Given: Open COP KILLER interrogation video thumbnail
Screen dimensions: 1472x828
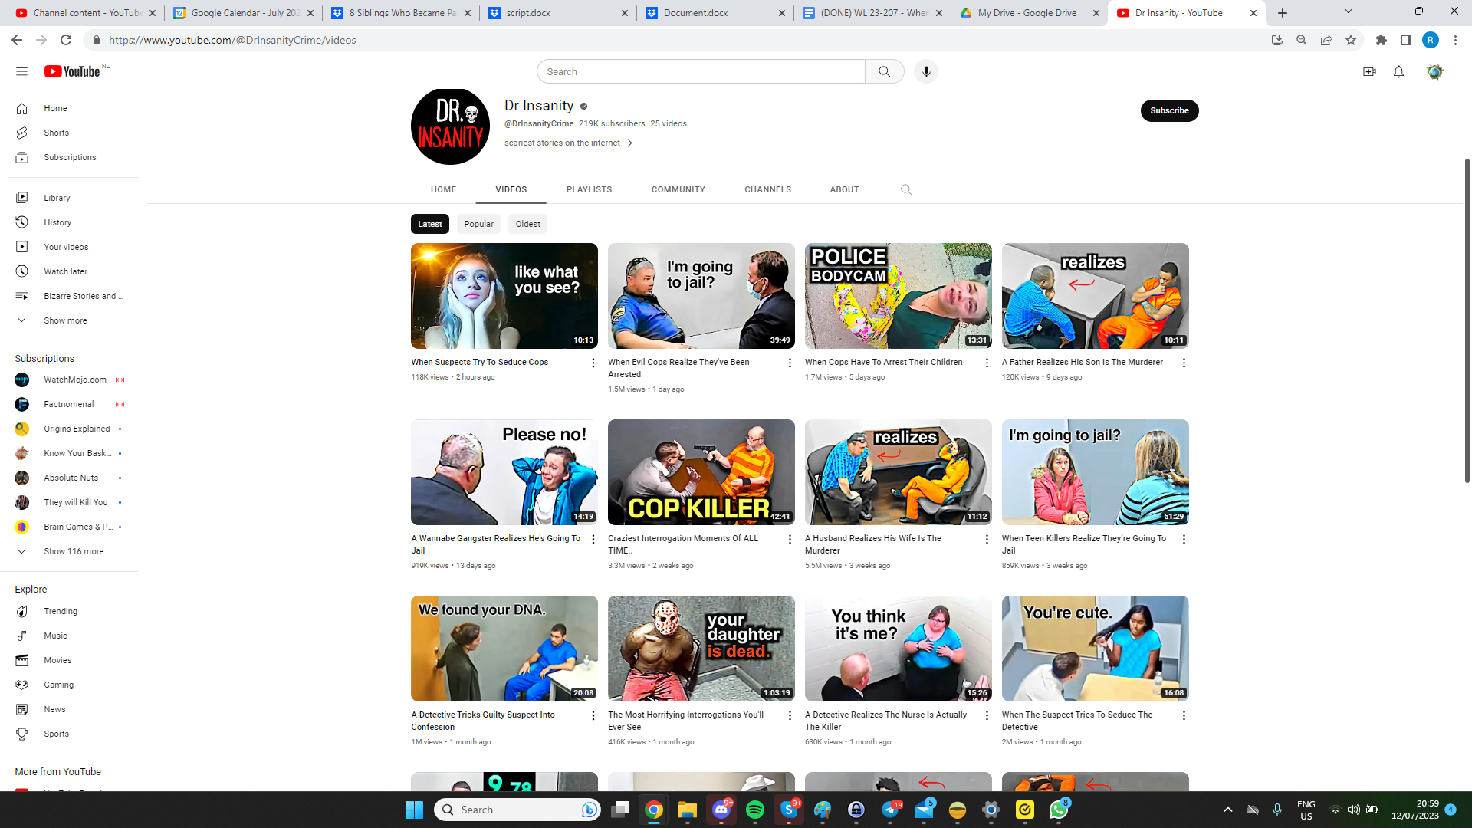Looking at the screenshot, I should pos(701,472).
